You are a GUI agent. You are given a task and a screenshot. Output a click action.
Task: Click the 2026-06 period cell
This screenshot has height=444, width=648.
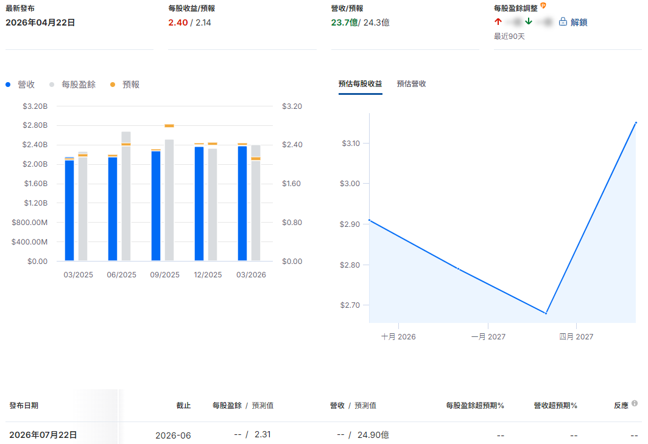tap(173, 435)
